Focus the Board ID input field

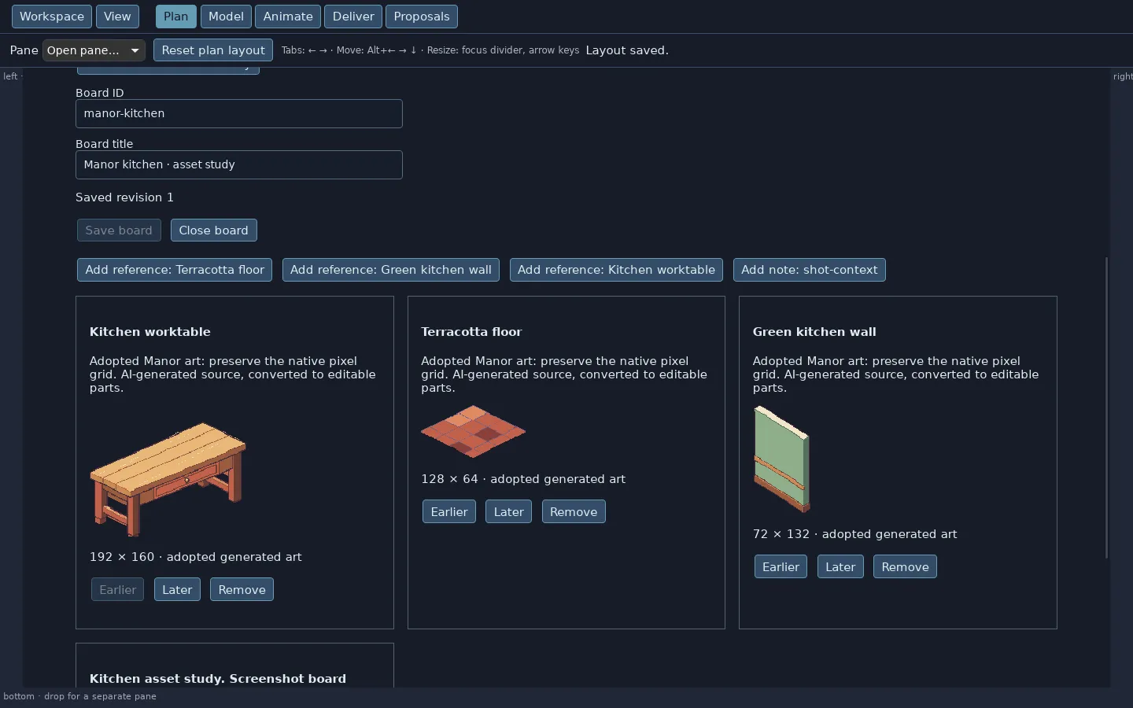point(239,113)
